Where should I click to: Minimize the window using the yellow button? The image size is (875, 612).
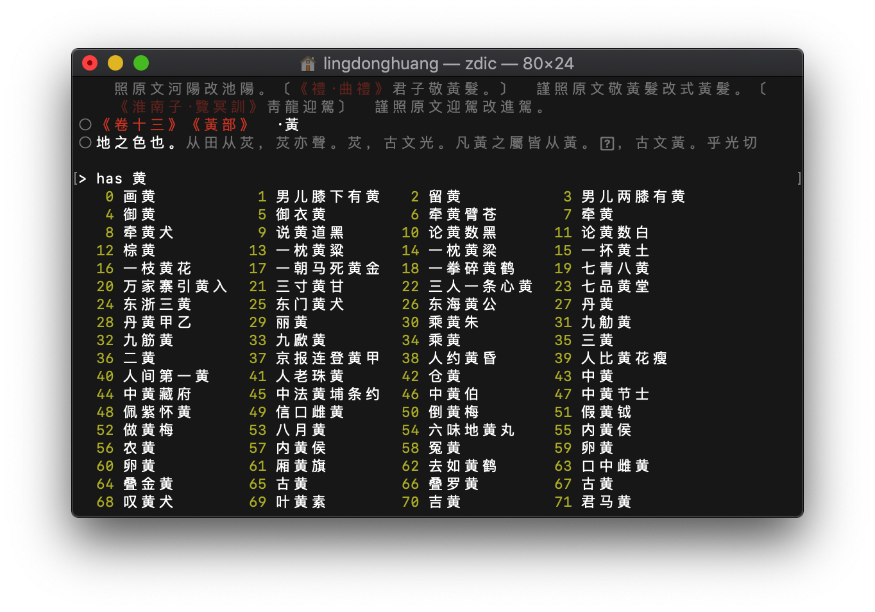[x=115, y=63]
